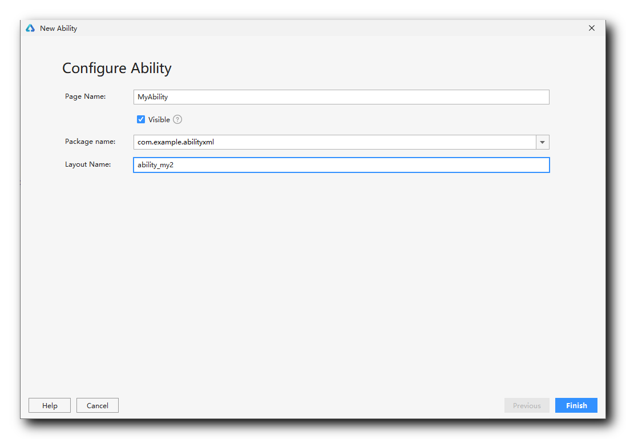This screenshot has width=626, height=439.
Task: Click the Configure Ability heading
Action: tap(117, 69)
